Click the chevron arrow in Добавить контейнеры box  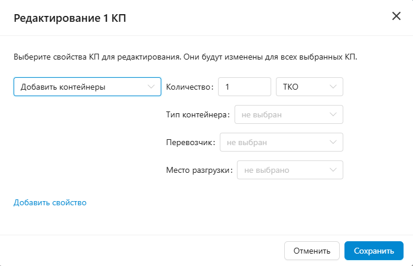(x=151, y=87)
